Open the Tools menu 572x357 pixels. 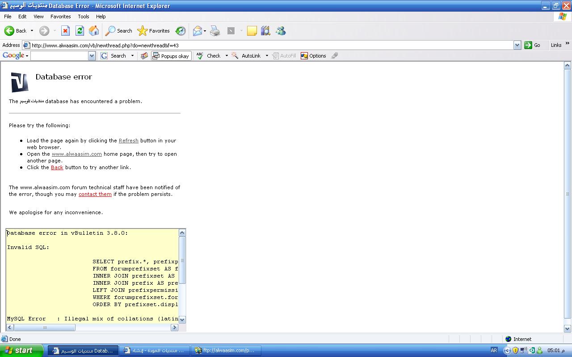(84, 17)
